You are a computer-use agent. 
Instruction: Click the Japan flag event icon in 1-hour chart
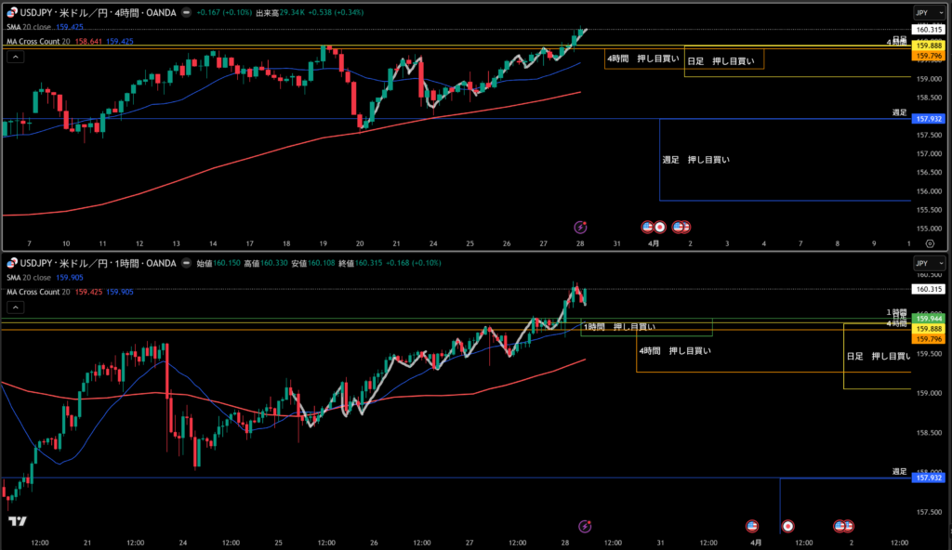[788, 526]
